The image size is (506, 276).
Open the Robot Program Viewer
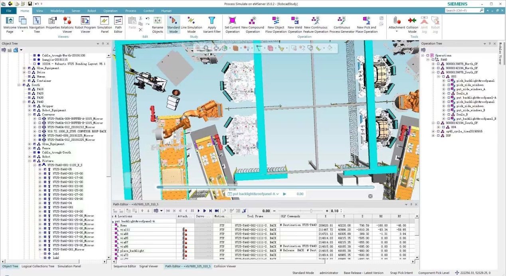coord(85,25)
